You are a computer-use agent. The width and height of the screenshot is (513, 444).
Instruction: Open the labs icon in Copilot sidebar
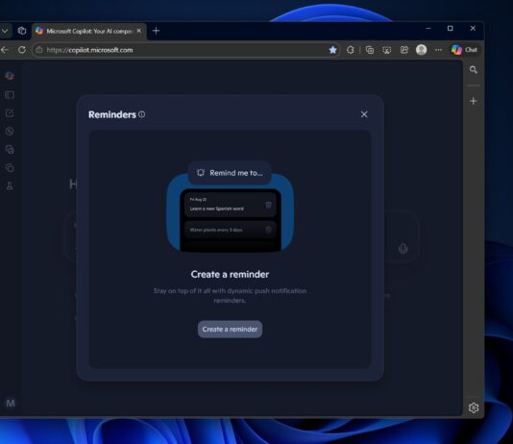coord(10,185)
